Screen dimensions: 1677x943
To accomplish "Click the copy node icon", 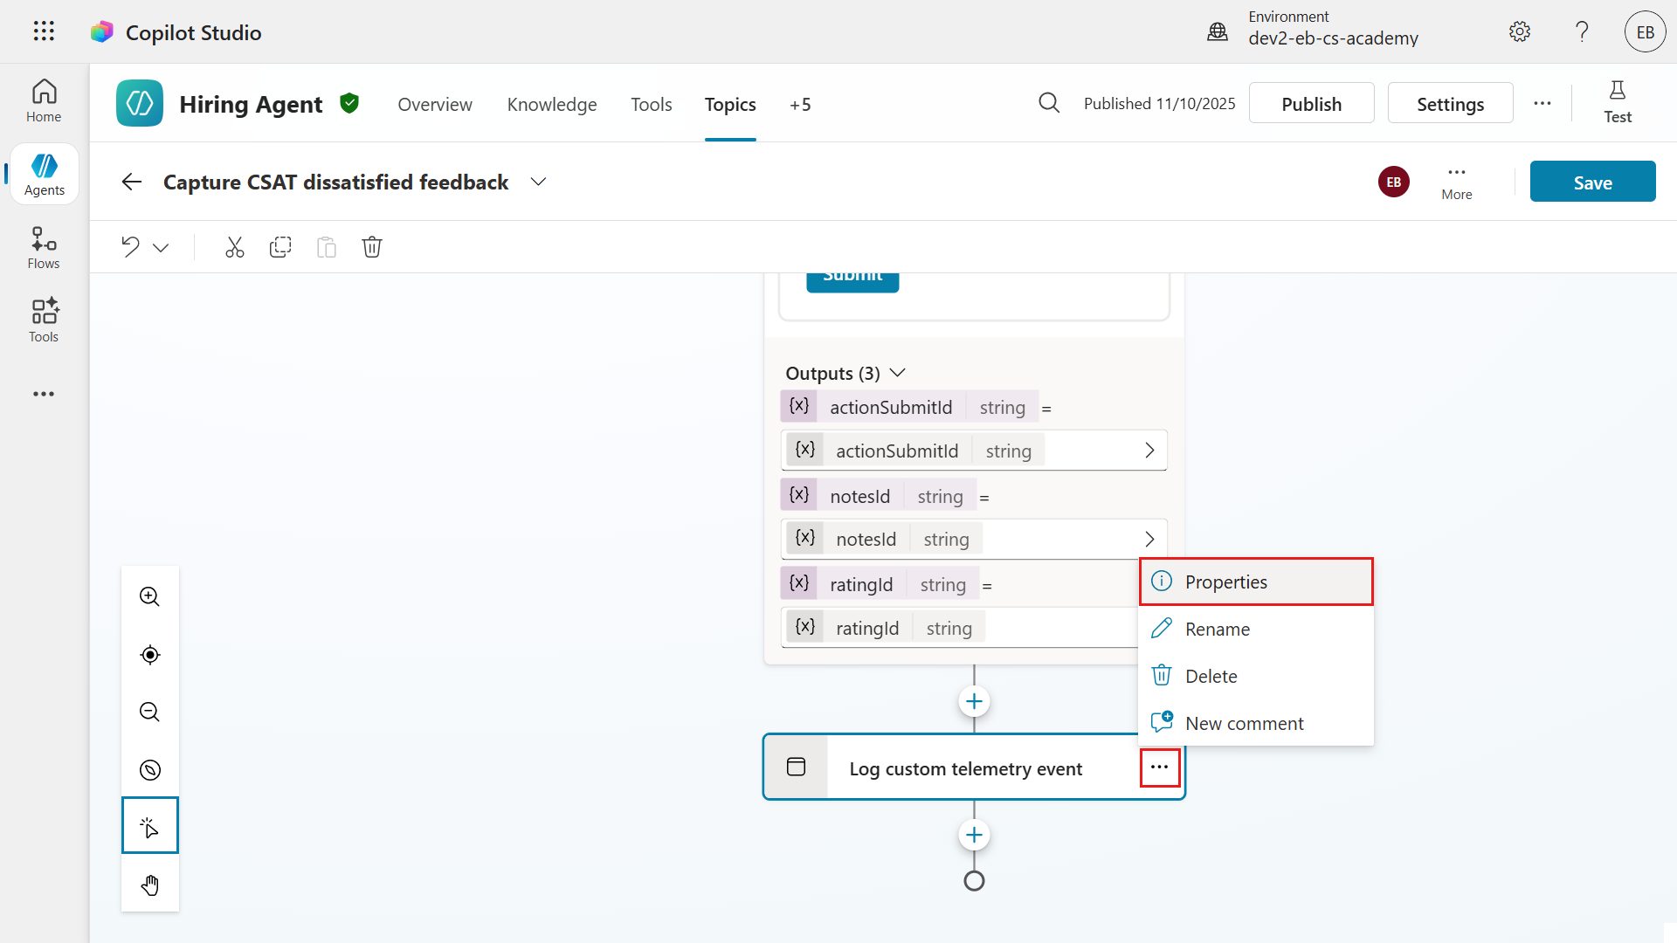I will (x=280, y=247).
